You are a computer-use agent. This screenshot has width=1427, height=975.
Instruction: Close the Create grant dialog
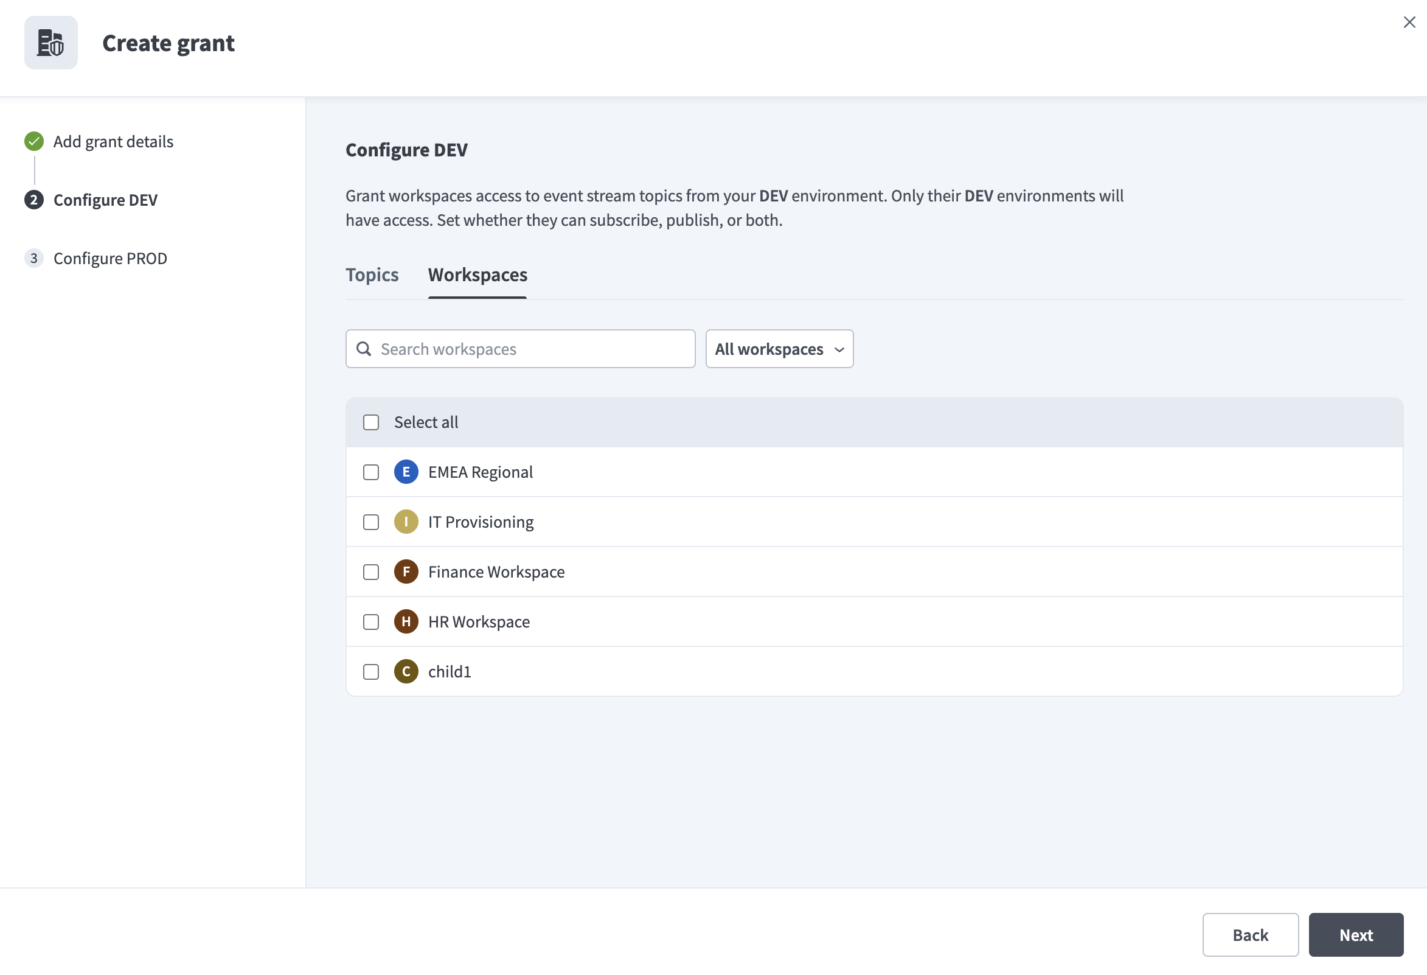(1409, 23)
